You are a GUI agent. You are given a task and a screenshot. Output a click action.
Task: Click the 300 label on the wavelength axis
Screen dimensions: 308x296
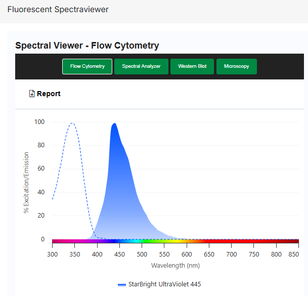pyautogui.click(x=53, y=253)
